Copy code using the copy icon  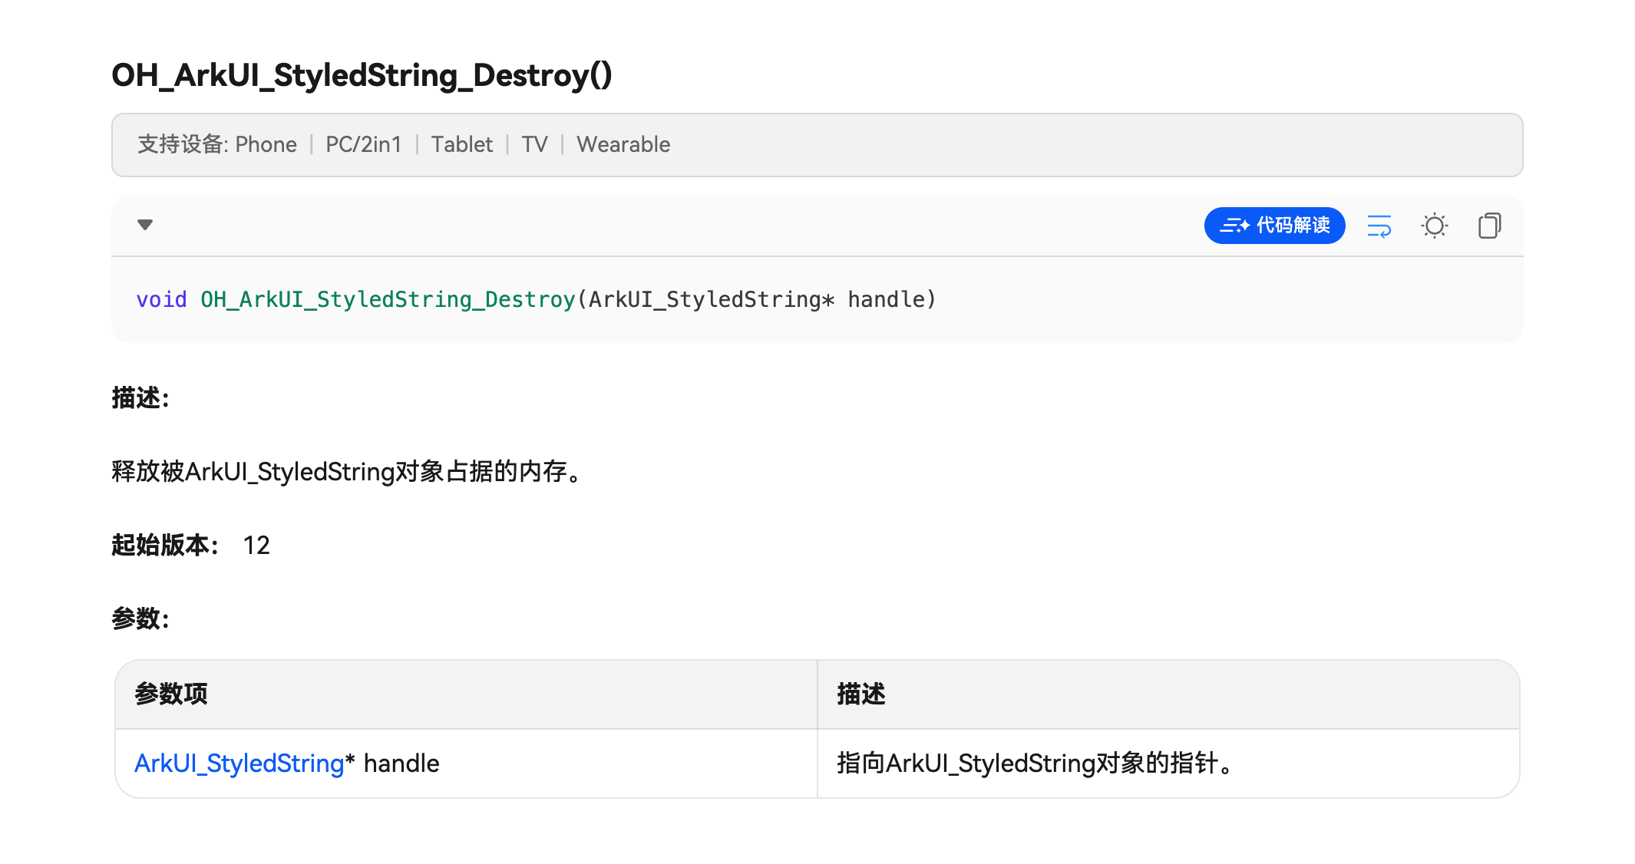coord(1489,226)
